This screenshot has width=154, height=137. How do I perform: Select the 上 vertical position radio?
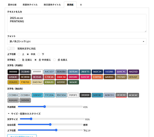tap(19, 54)
